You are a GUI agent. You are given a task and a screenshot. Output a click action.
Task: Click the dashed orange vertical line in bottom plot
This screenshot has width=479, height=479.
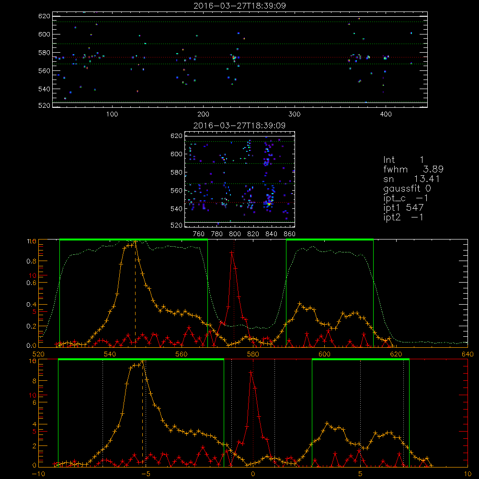(x=142, y=414)
